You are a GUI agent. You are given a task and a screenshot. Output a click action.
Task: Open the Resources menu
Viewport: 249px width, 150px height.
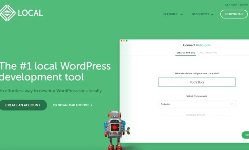tap(200, 14)
